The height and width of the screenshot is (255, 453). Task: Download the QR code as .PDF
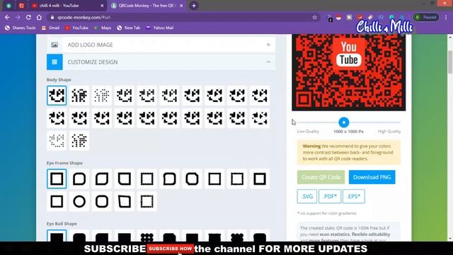tap(330, 196)
